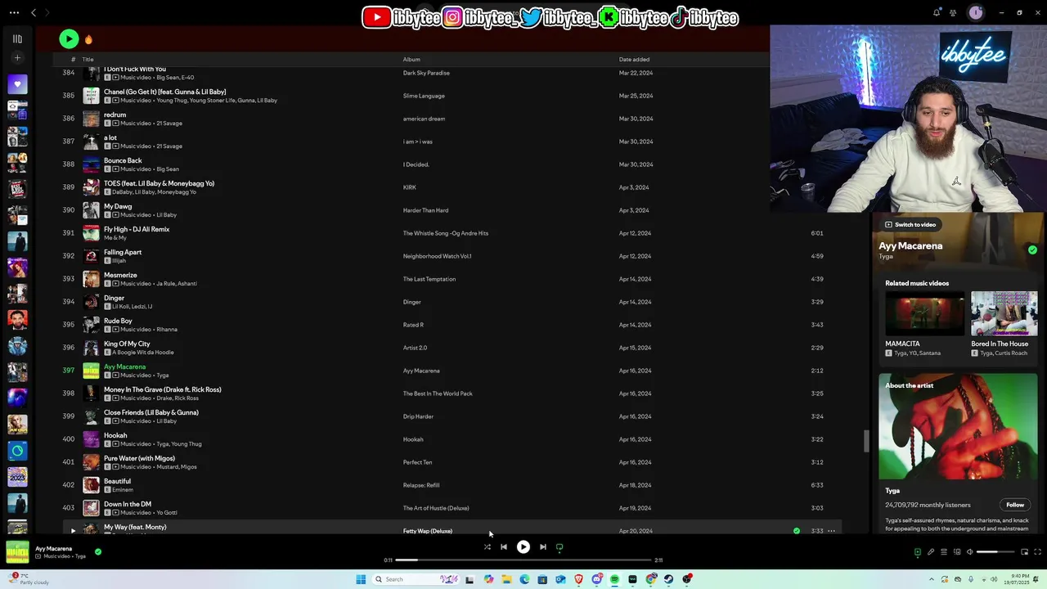Toggle repeat in the player bar

[559, 546]
